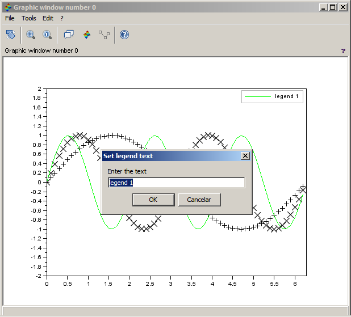Open the ? help menu
The width and height of the screenshot is (351, 317).
click(x=62, y=18)
